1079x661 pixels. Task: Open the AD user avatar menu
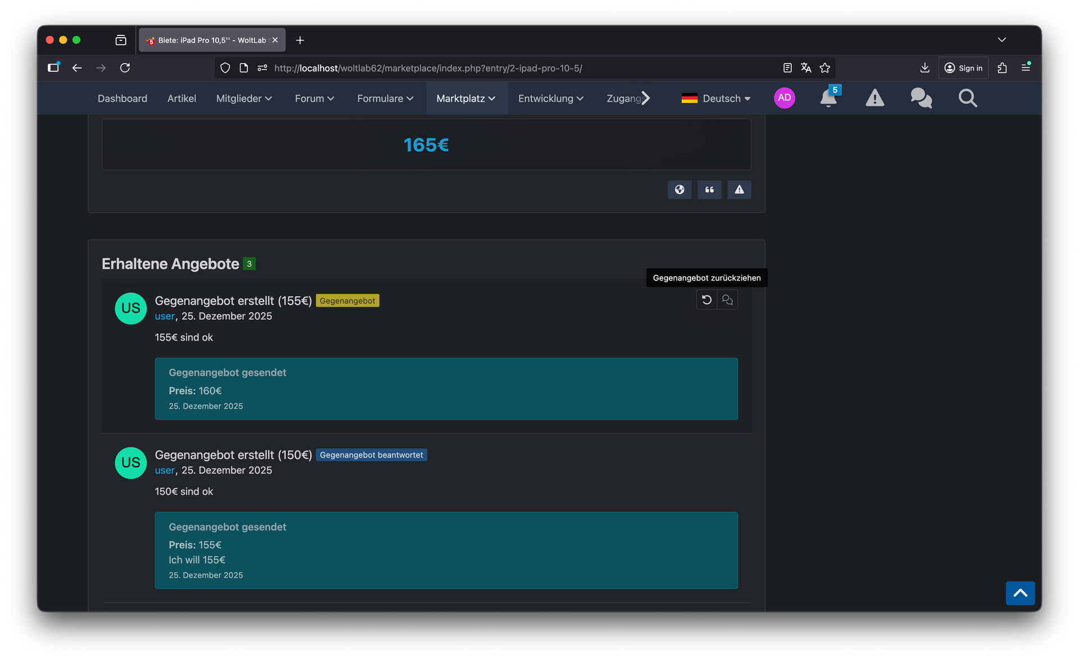784,98
